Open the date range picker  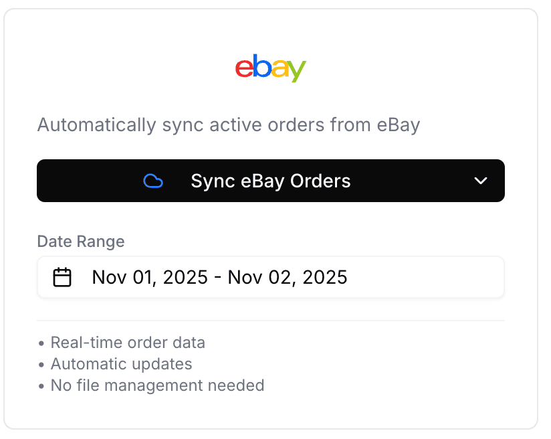coord(270,277)
